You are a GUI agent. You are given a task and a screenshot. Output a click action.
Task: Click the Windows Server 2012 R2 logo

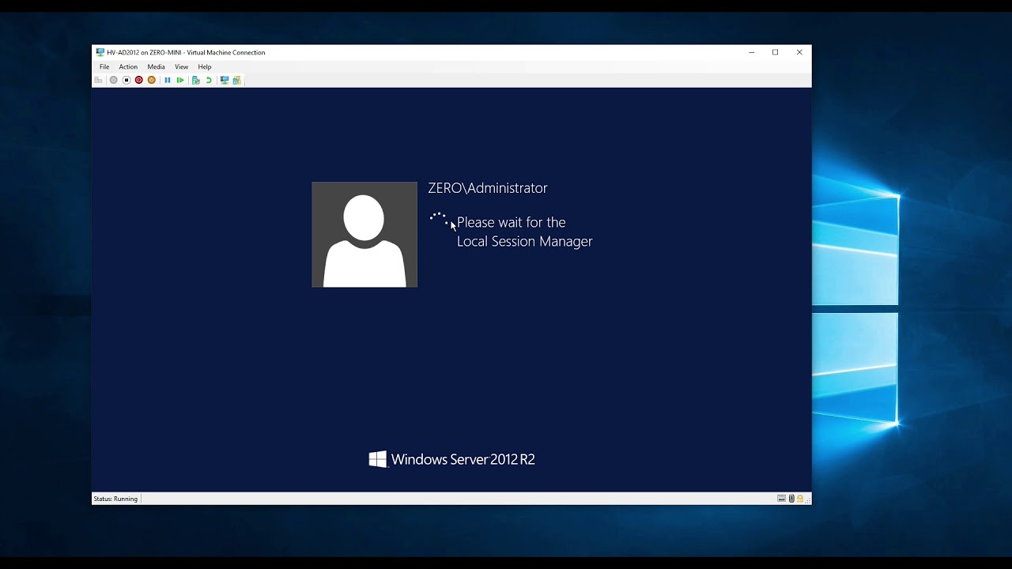coord(452,459)
